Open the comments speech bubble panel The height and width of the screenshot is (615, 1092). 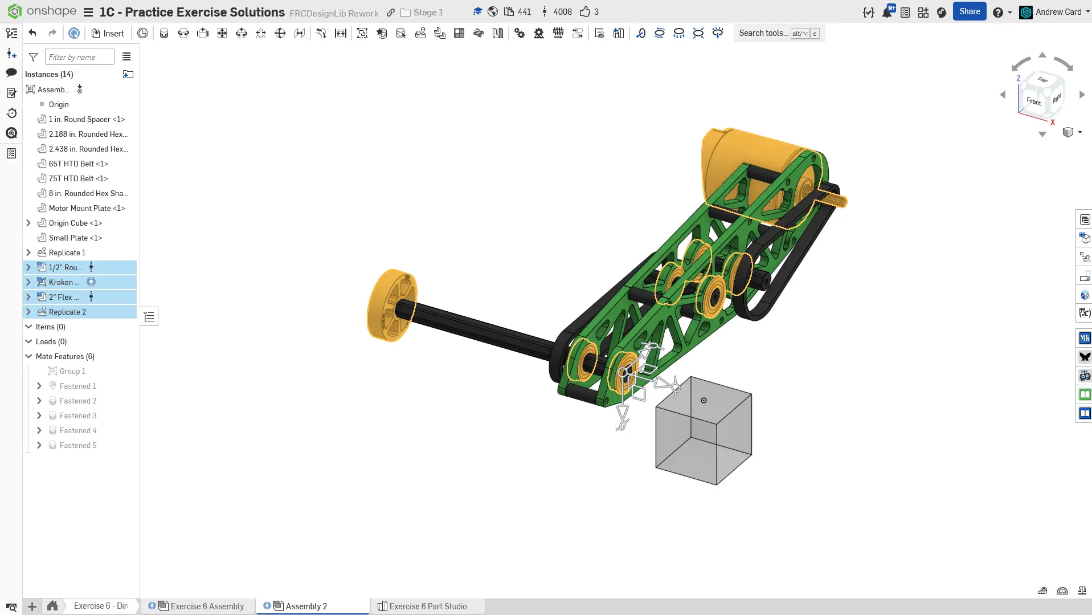coord(11,72)
